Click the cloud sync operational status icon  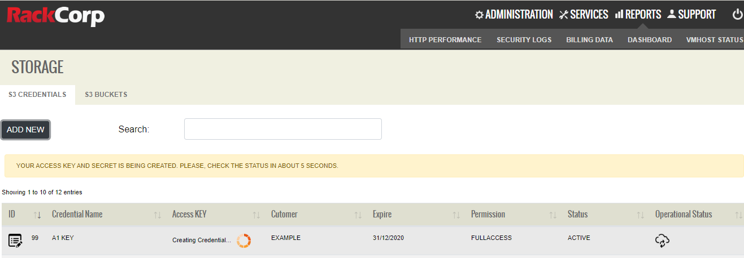pyautogui.click(x=662, y=241)
